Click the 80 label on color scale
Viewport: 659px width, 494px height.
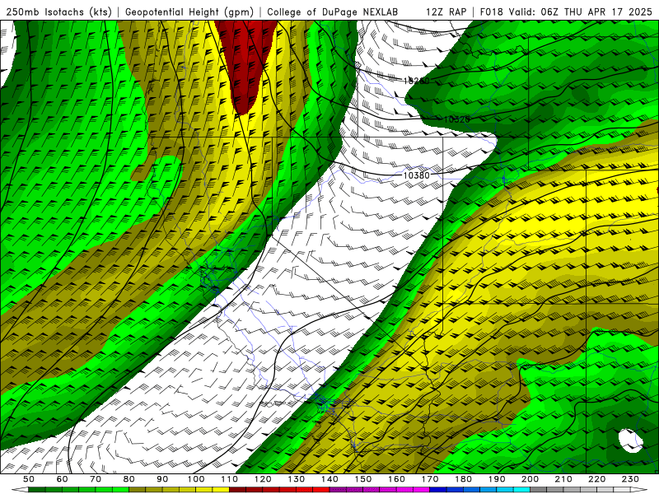[129, 479]
